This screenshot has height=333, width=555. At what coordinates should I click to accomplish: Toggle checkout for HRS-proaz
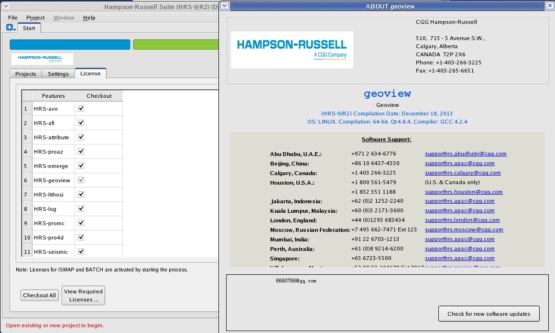(x=81, y=152)
